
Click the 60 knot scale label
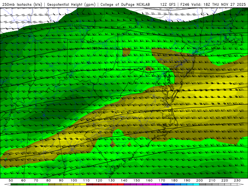[24, 180]
